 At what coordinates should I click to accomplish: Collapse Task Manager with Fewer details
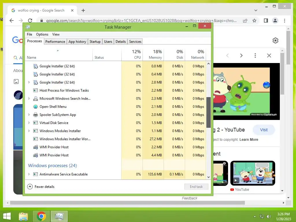[41, 187]
